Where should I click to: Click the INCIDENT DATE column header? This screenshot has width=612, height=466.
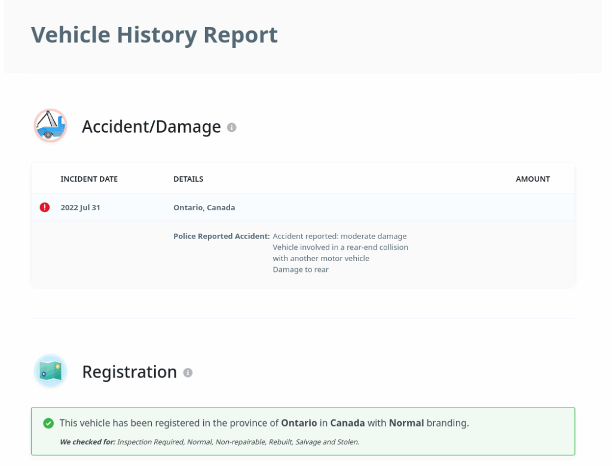(x=89, y=179)
